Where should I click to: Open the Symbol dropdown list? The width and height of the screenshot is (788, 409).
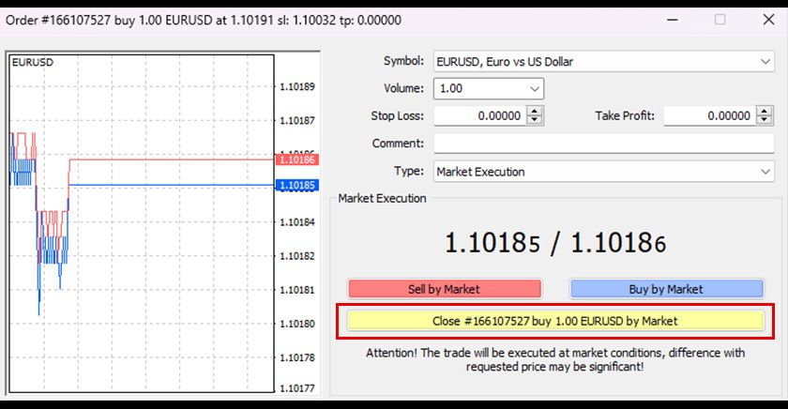coord(765,62)
